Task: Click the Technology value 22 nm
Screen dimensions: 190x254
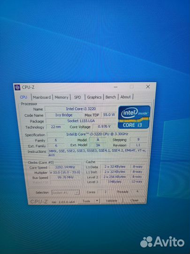Action: tap(56, 127)
